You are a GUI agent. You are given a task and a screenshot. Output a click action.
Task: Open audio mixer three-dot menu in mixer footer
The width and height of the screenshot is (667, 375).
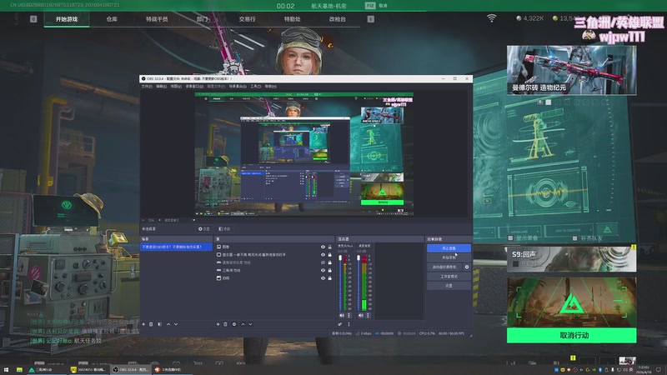[x=349, y=324]
